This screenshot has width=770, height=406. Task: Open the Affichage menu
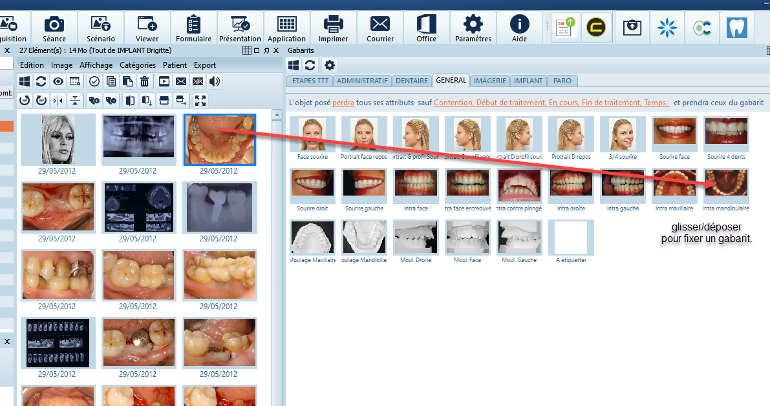coord(96,65)
